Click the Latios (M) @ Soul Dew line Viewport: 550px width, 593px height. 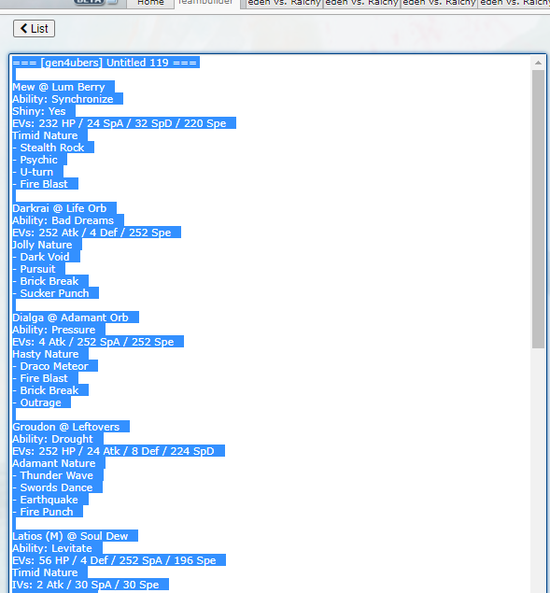coord(70,536)
